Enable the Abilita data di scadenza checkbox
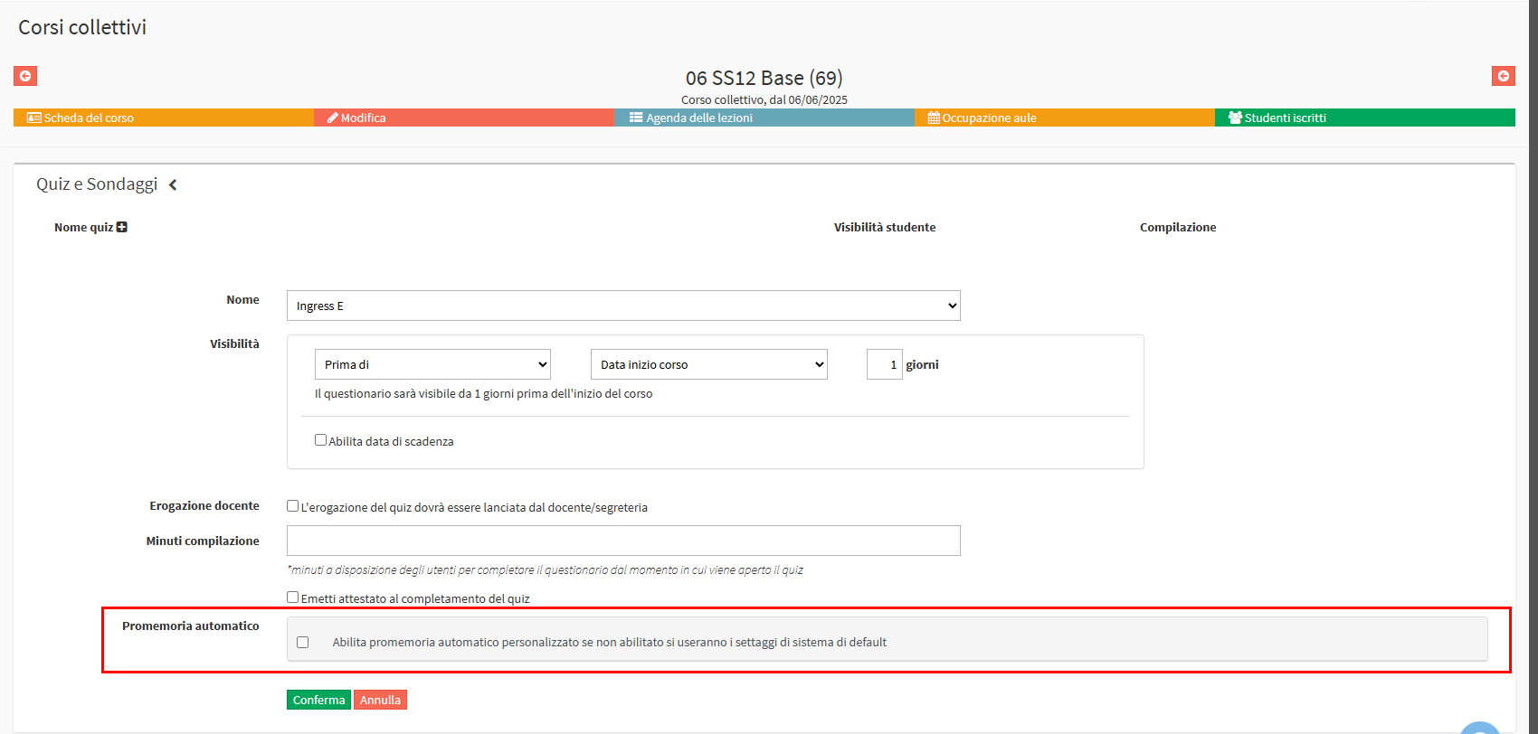1538x734 pixels. (320, 440)
